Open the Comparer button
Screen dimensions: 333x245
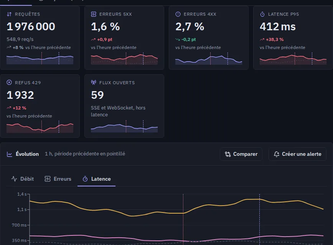pyautogui.click(x=241, y=154)
